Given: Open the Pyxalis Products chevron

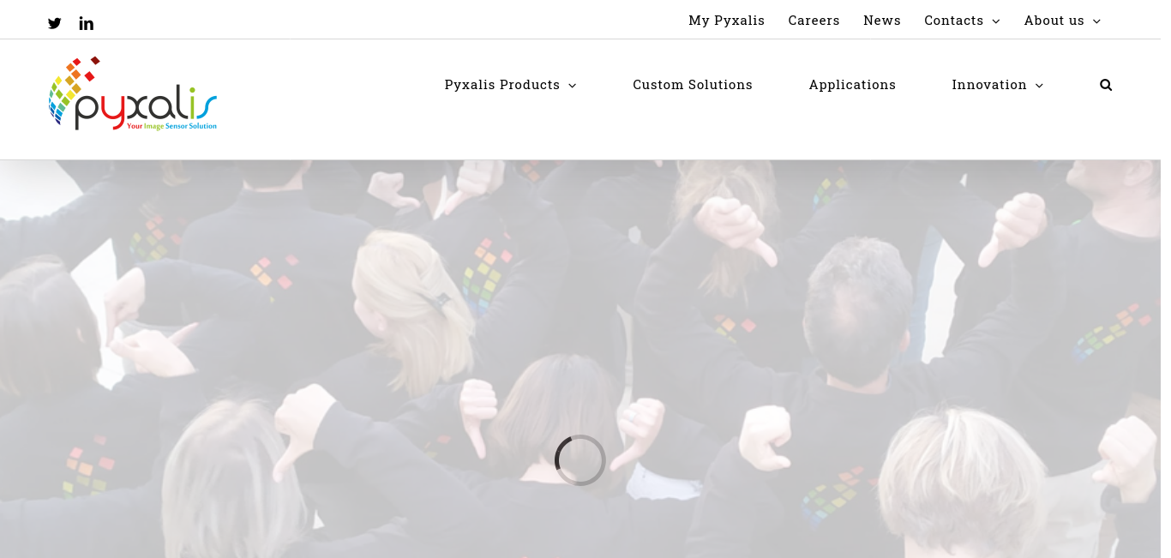Looking at the screenshot, I should tap(573, 86).
